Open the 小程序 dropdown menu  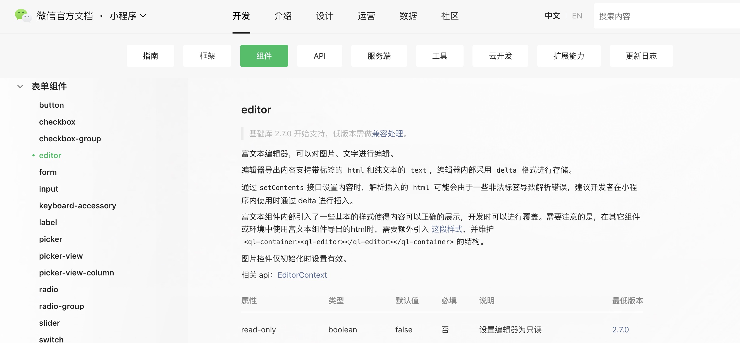point(128,16)
